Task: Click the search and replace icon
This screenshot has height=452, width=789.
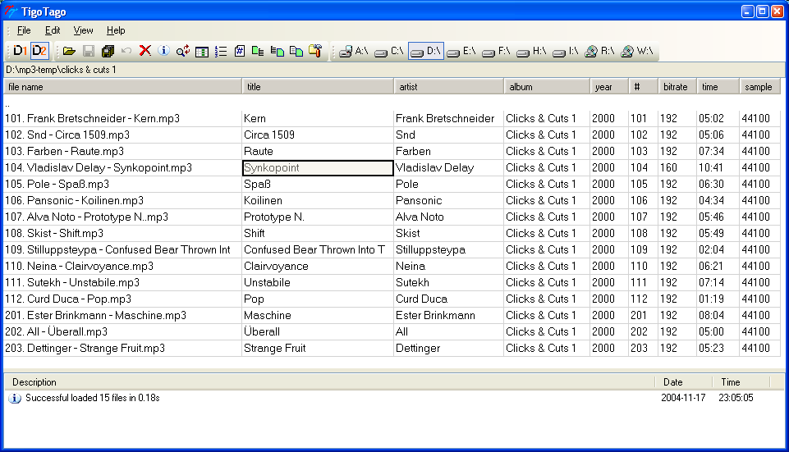Action: (x=182, y=51)
